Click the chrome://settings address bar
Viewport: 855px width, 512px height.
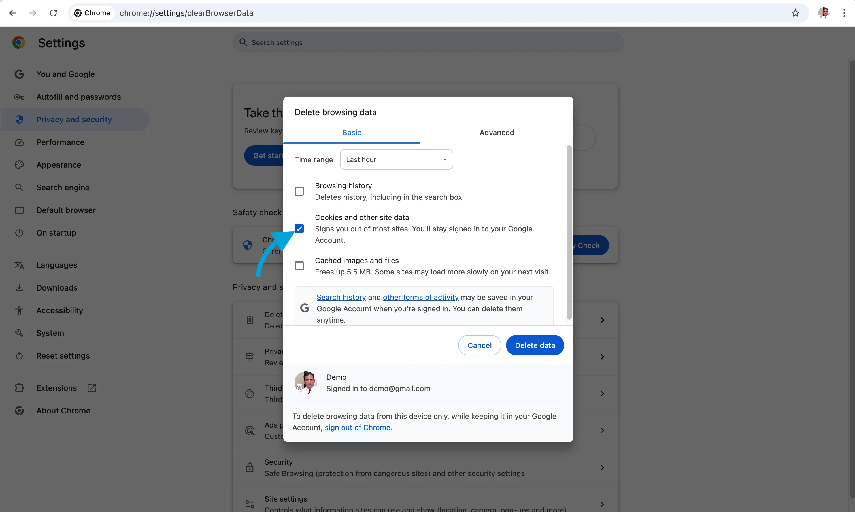[x=438, y=13]
